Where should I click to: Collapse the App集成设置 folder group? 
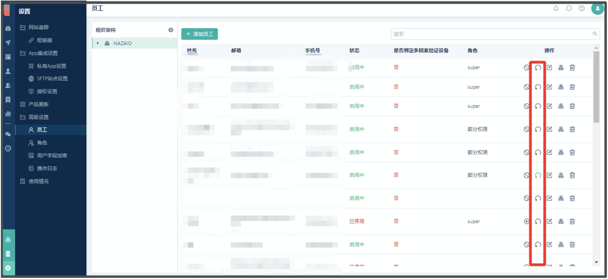coord(43,53)
